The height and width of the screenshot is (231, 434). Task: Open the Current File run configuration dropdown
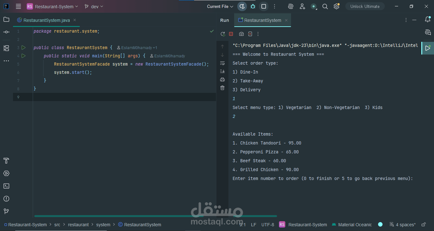[220, 6]
